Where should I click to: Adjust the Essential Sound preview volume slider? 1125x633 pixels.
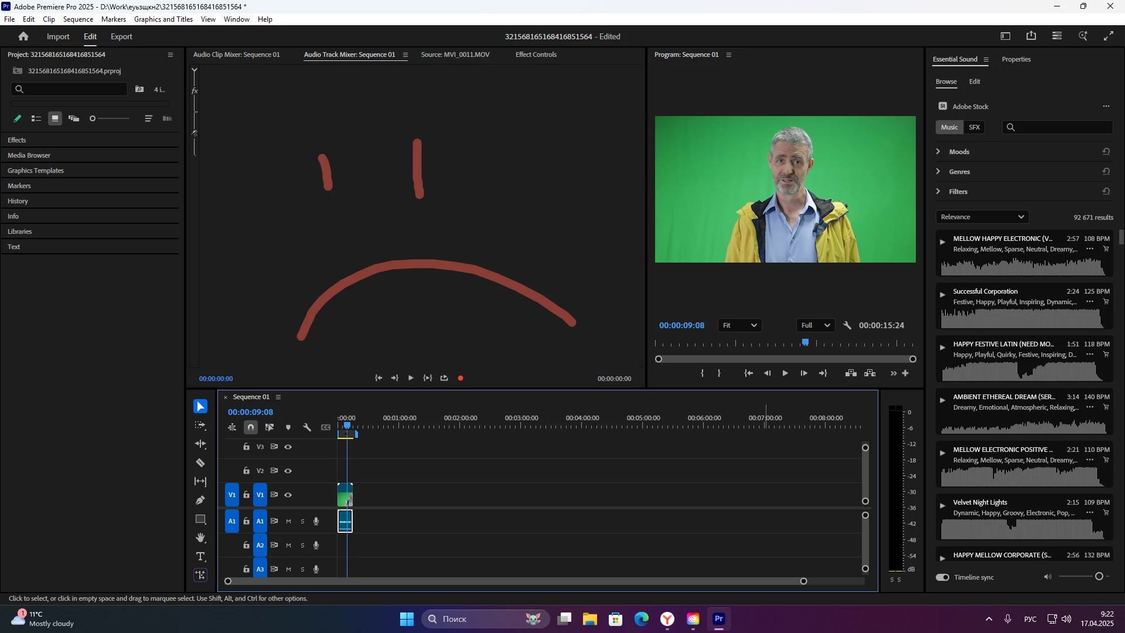(x=1099, y=577)
